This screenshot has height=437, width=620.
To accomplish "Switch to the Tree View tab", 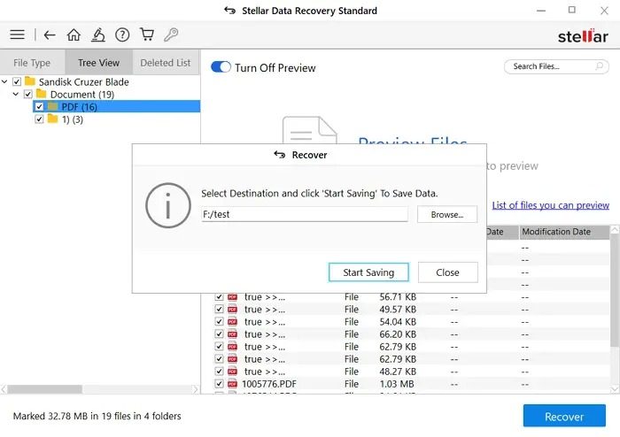I will point(99,63).
